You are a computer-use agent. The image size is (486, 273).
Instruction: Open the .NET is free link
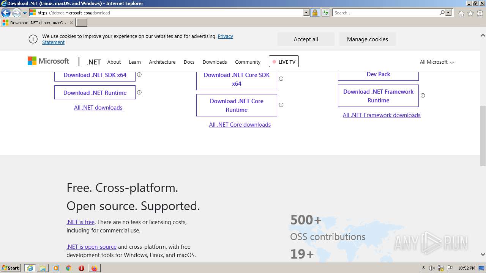[x=80, y=222]
